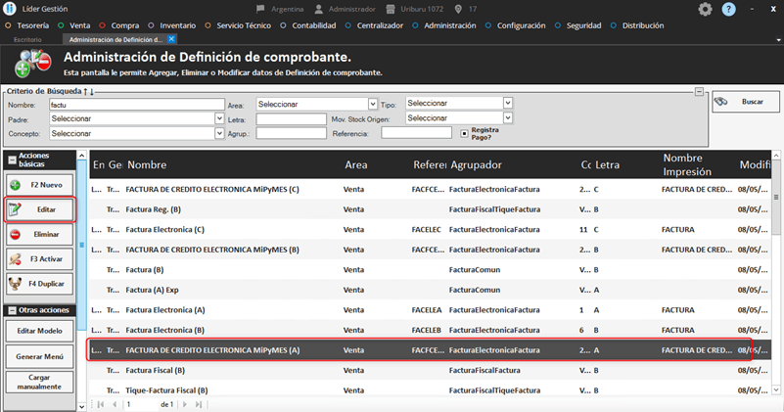Click the Editar Modelo button
784x412 pixels.
(x=39, y=332)
